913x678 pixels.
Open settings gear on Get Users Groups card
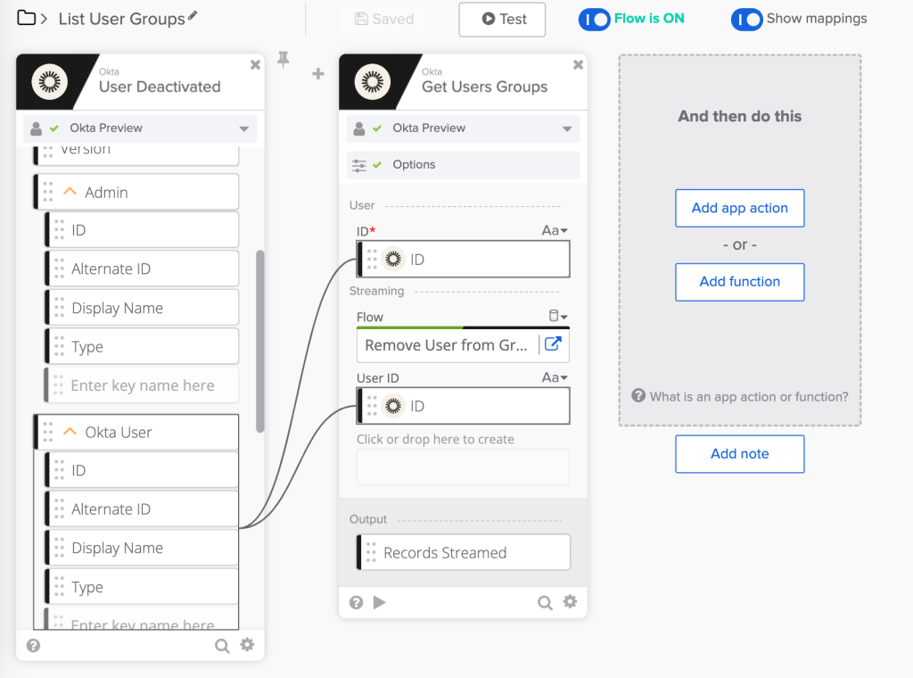click(x=570, y=602)
